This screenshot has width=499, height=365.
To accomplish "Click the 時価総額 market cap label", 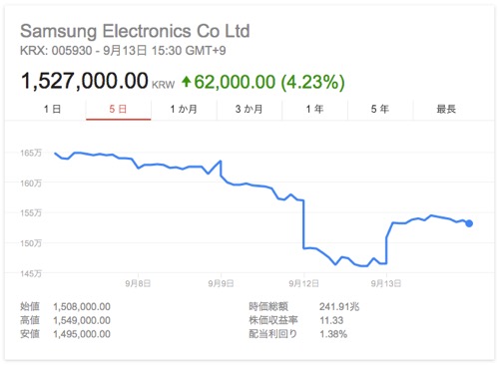I will coord(268,306).
